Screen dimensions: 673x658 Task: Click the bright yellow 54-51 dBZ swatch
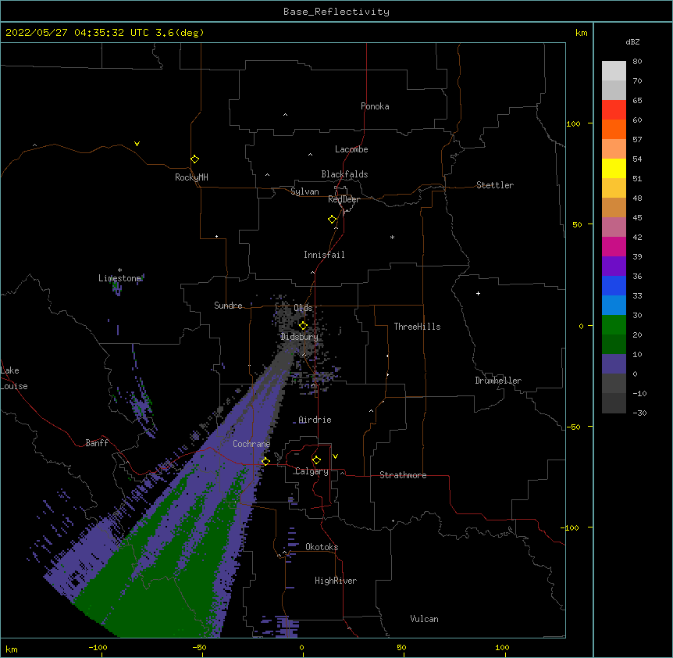(614, 168)
